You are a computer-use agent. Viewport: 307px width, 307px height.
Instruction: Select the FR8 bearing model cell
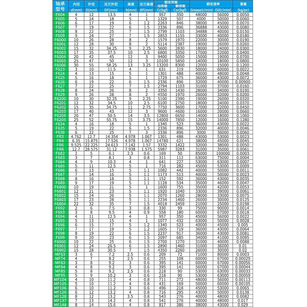60,149
